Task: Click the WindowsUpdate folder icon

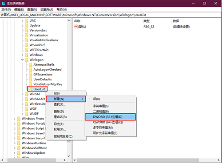Action: point(19,153)
